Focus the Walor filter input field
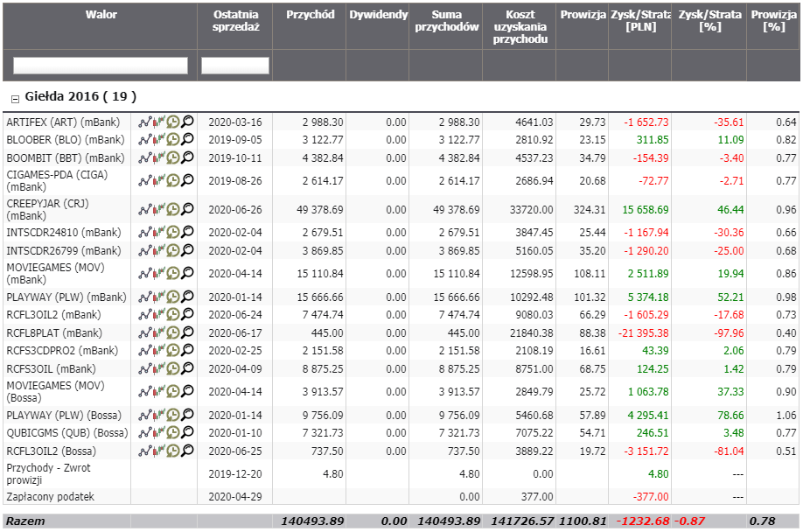 point(100,65)
